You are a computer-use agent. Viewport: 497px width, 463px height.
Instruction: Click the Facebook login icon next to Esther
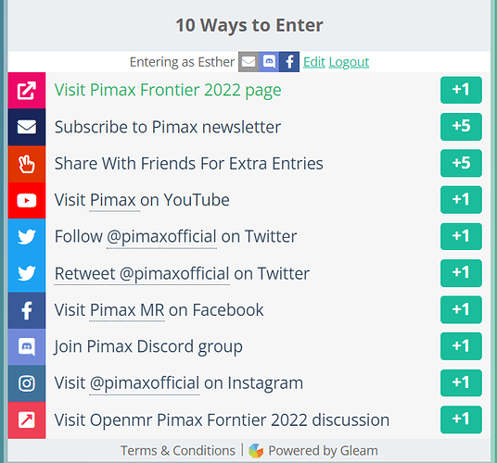(x=289, y=62)
